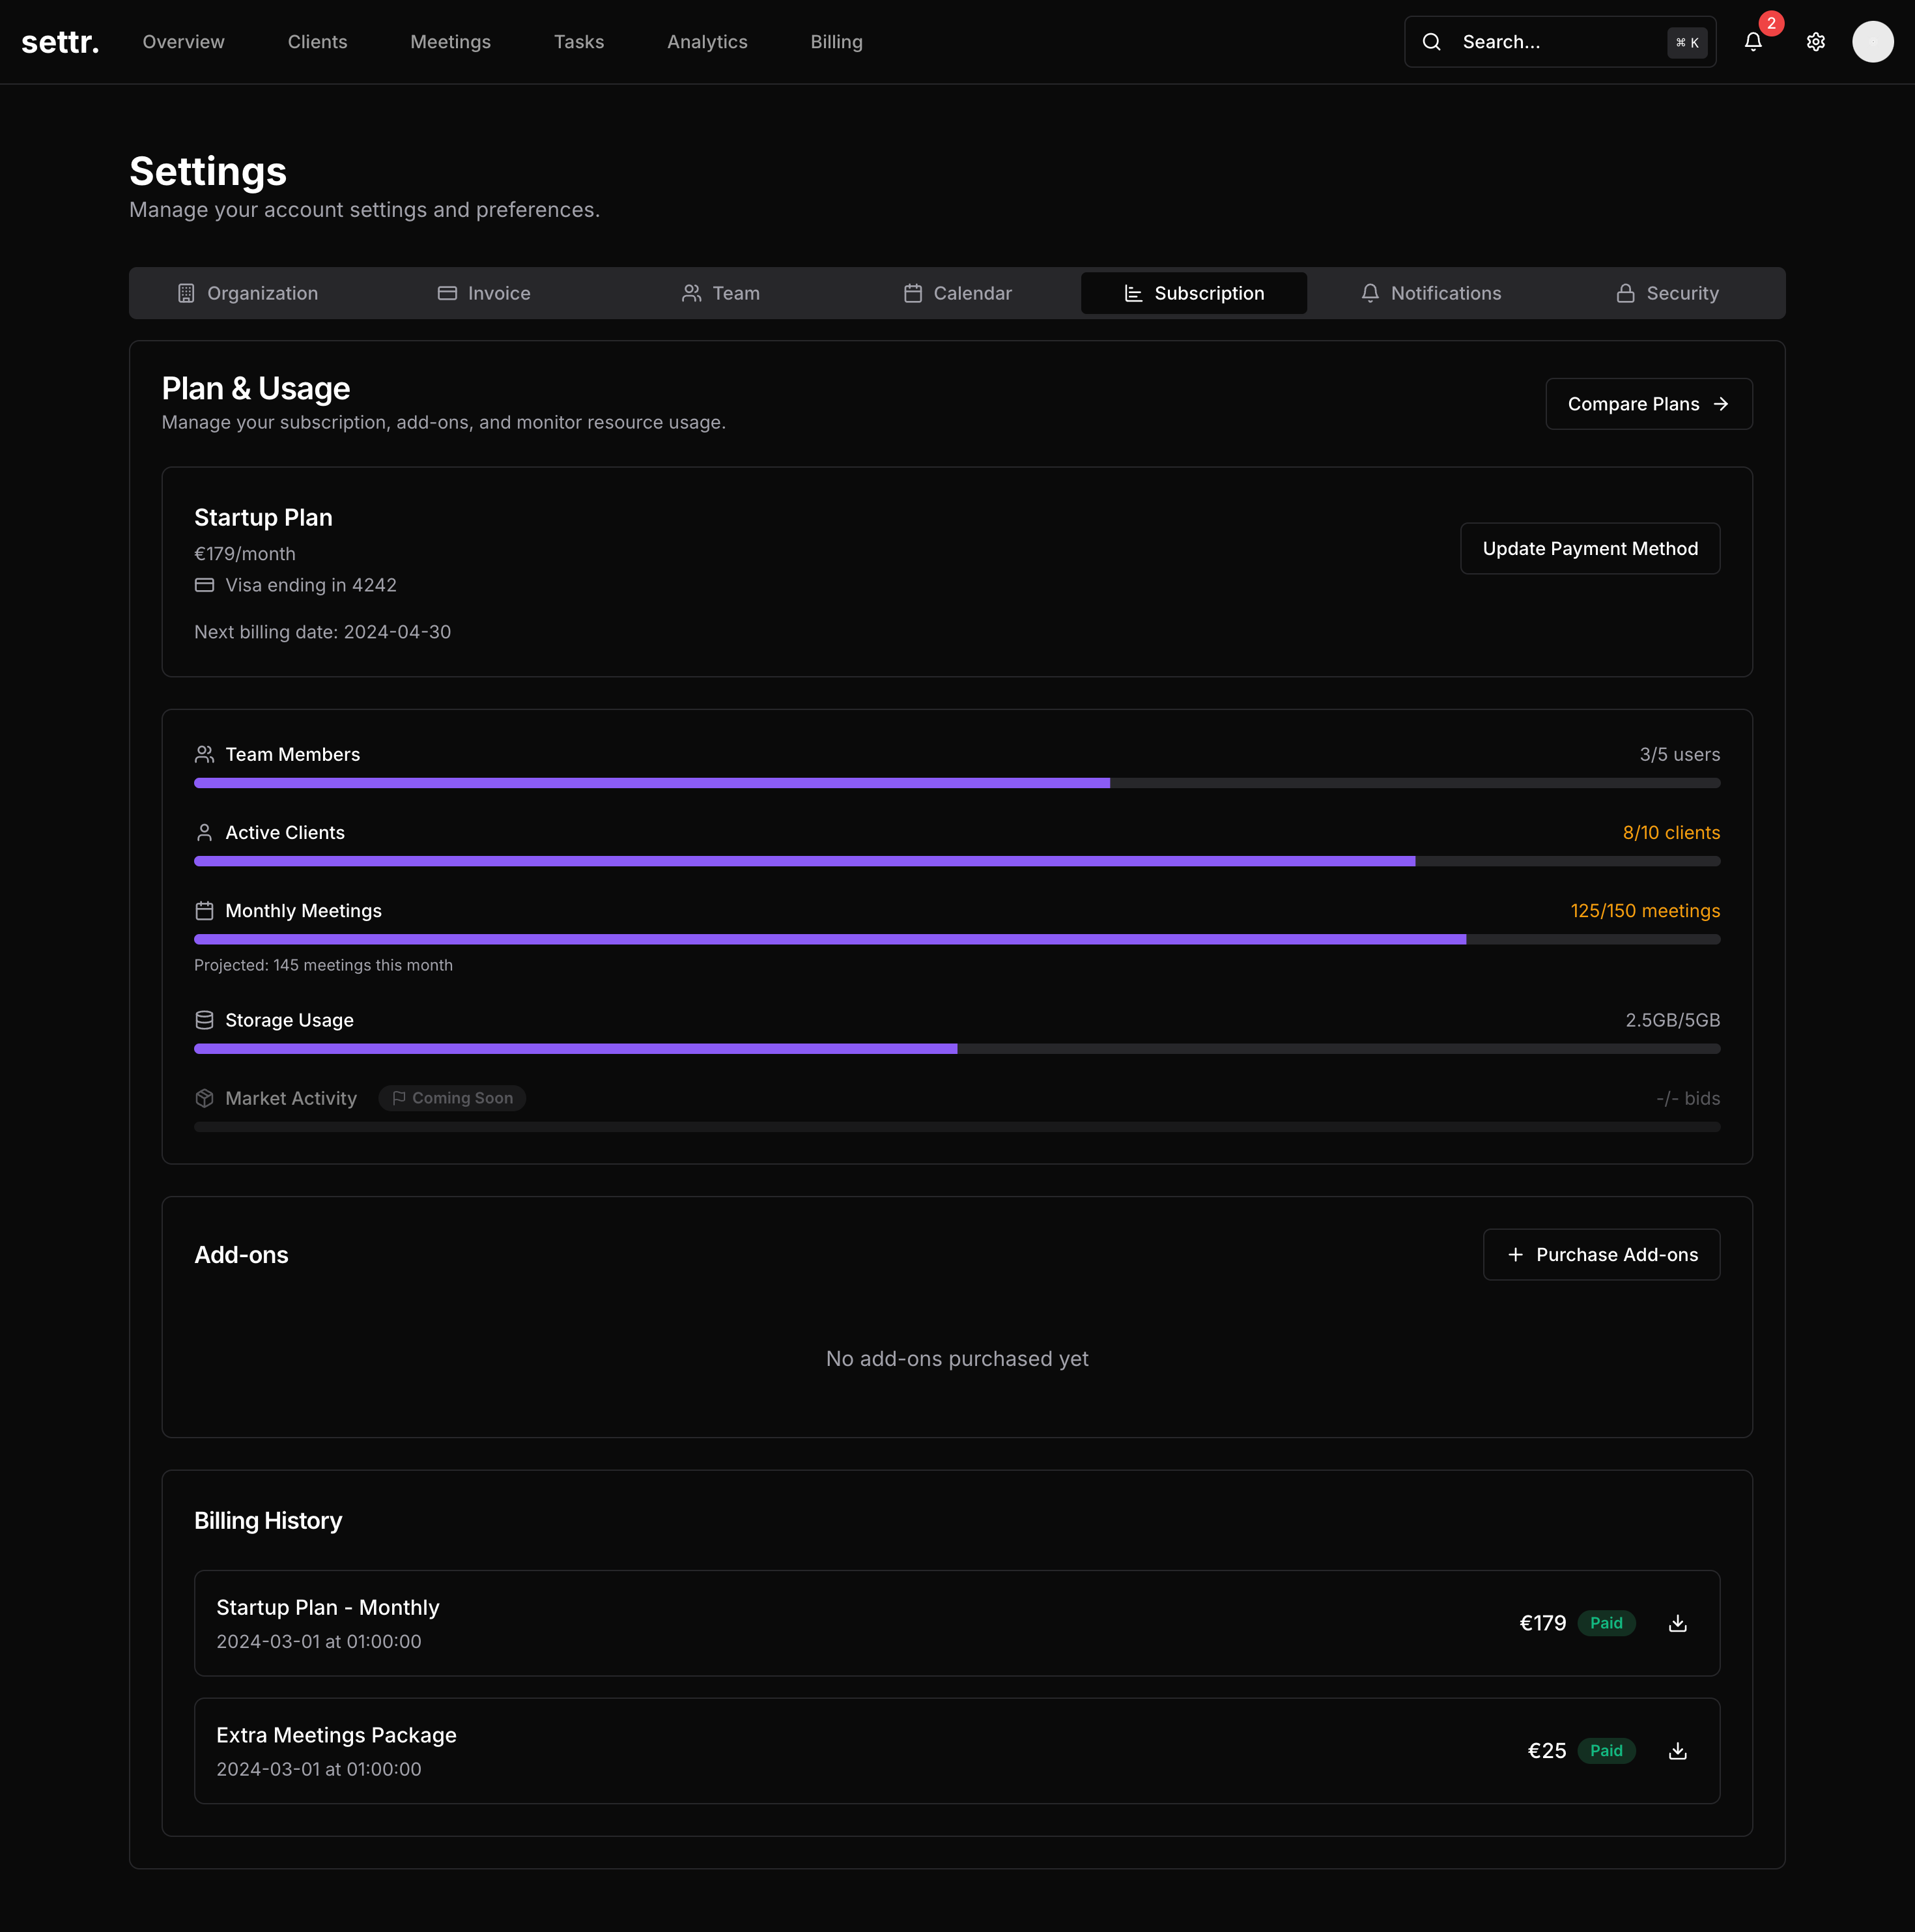Click the Market Activity progress bar
1915x1932 pixels.
coord(956,1127)
